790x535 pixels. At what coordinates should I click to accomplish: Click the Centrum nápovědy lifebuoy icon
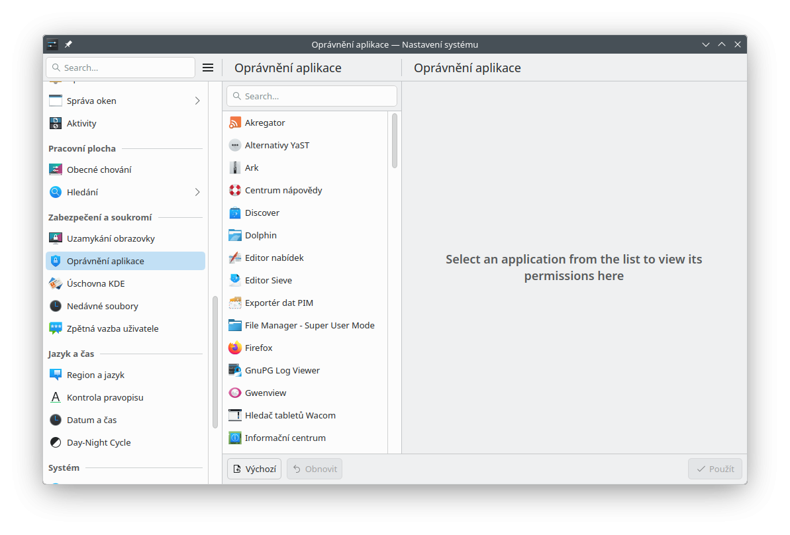[x=235, y=190]
